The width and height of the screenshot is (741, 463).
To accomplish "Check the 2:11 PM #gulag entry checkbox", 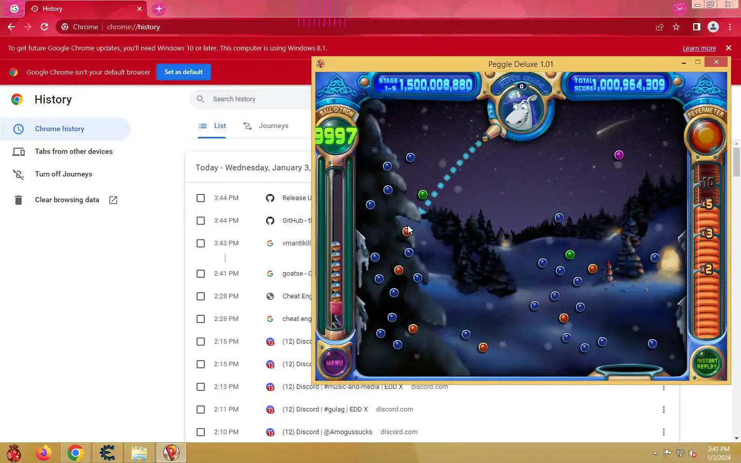I will [201, 409].
